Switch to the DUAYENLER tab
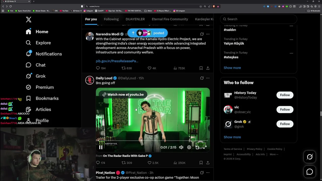Screen dimensions: 322x181 pos(135,19)
